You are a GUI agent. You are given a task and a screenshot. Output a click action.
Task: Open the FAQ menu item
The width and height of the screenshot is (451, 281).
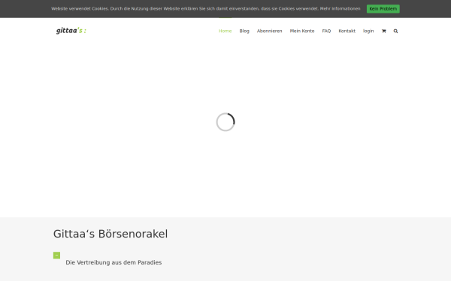(x=326, y=31)
